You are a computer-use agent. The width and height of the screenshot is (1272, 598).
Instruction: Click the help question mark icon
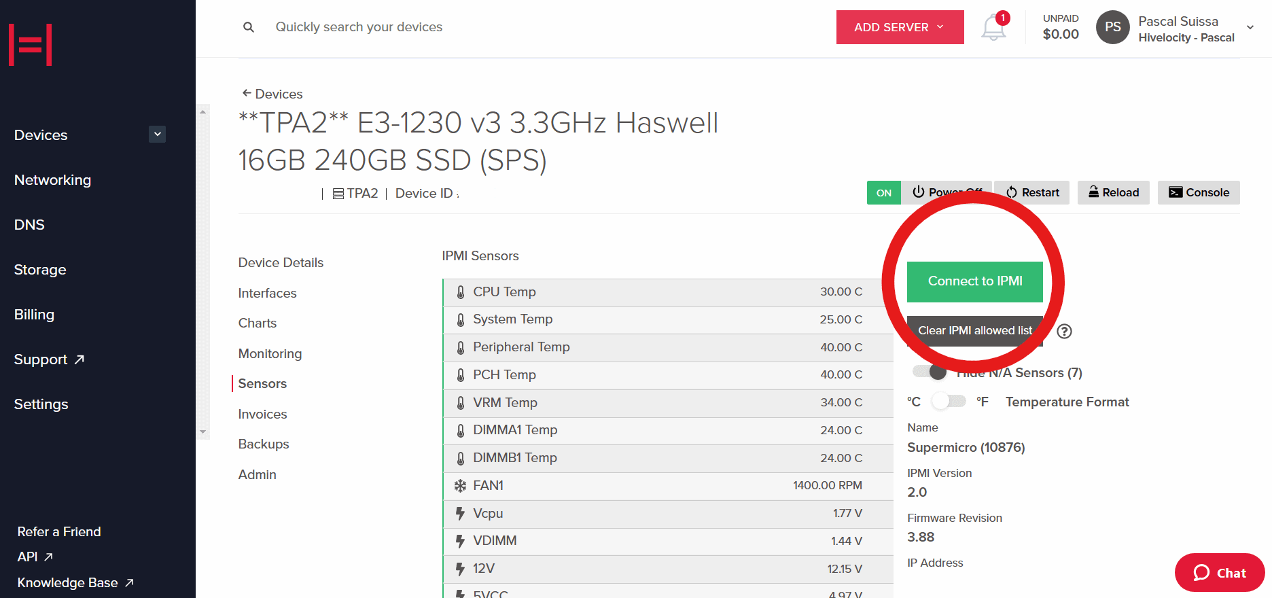(x=1065, y=331)
